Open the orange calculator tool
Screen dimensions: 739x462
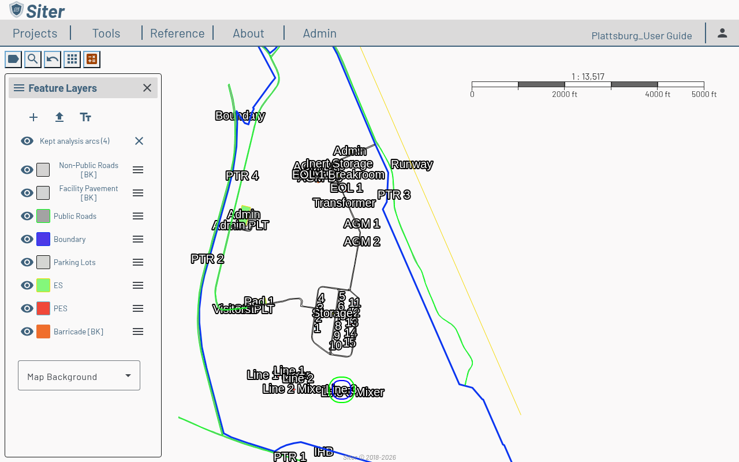92,59
